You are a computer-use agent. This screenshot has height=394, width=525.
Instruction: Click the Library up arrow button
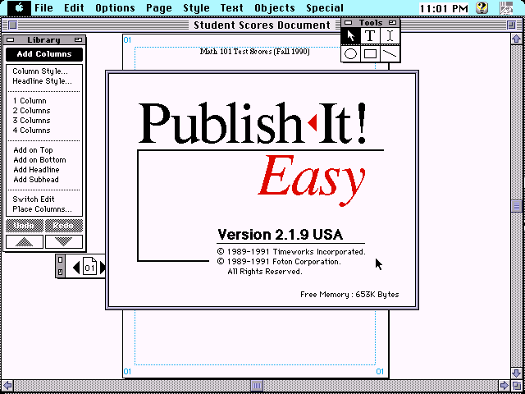pos(25,242)
